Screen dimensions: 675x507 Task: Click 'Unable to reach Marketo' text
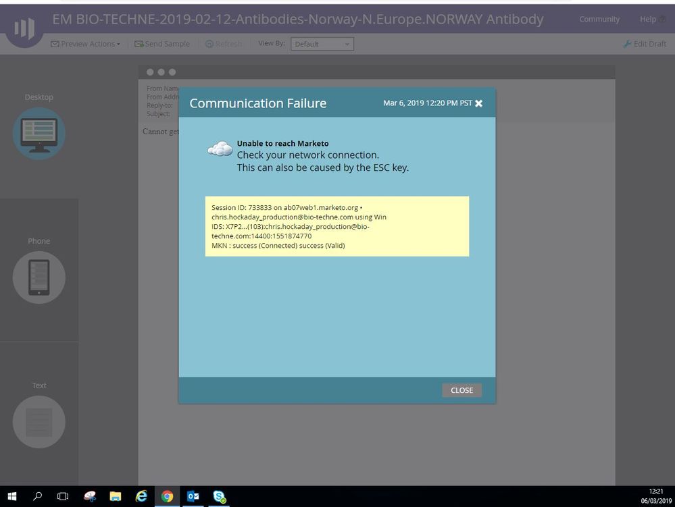282,144
